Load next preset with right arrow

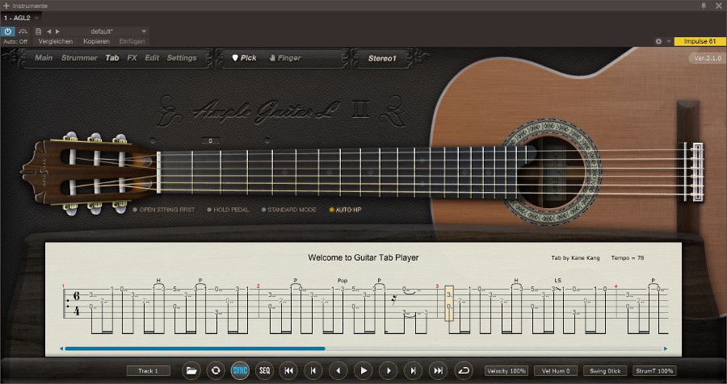(57, 31)
